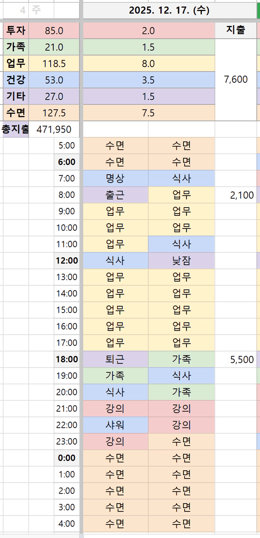Click the 18:00 time label cell
This screenshot has height=538, width=260.
click(67, 359)
